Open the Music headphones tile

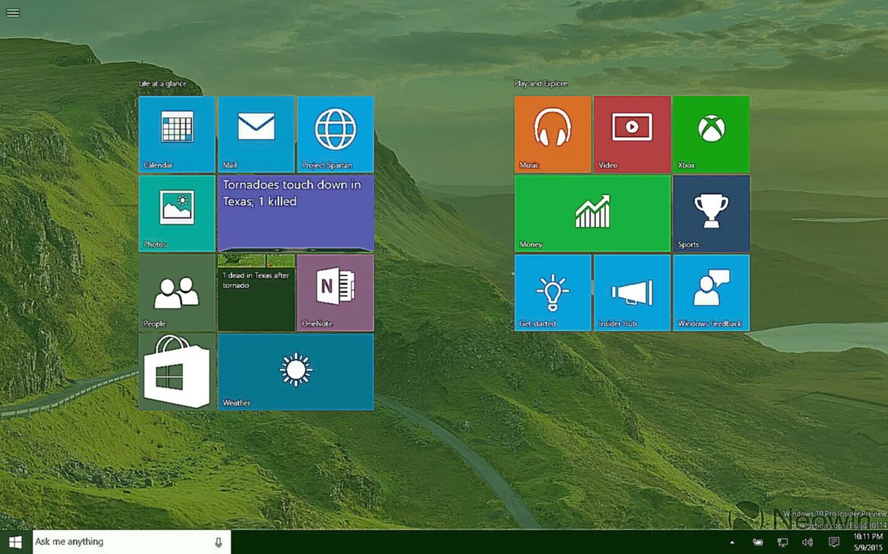click(x=553, y=134)
